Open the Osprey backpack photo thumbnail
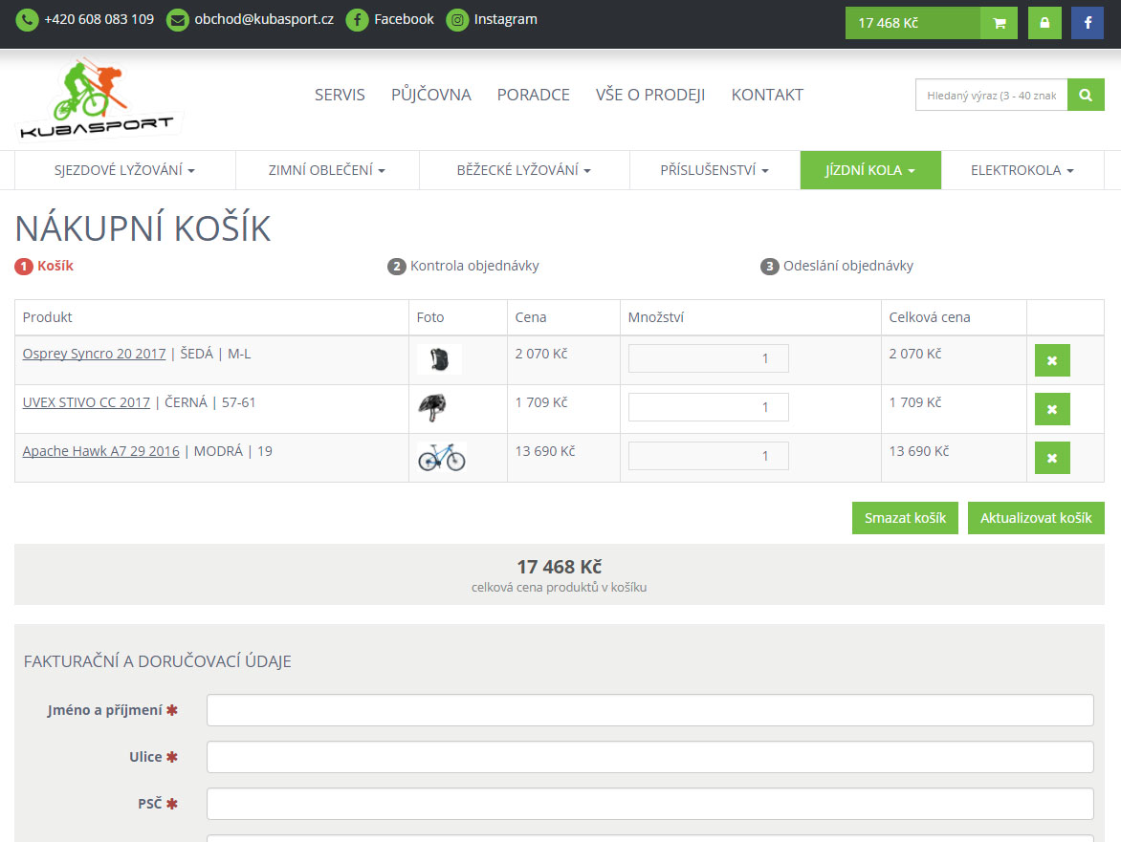Viewport: 1121px width, 842px height. pyautogui.click(x=439, y=359)
